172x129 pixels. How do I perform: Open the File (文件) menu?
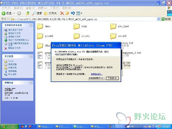pyautogui.click(x=6, y=8)
